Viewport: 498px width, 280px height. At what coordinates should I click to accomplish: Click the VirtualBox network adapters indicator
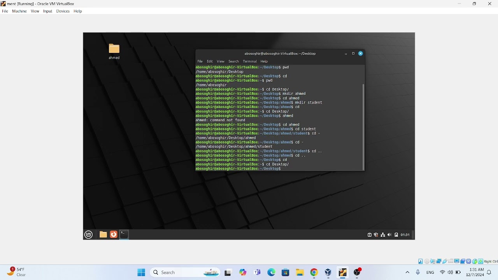point(439,261)
